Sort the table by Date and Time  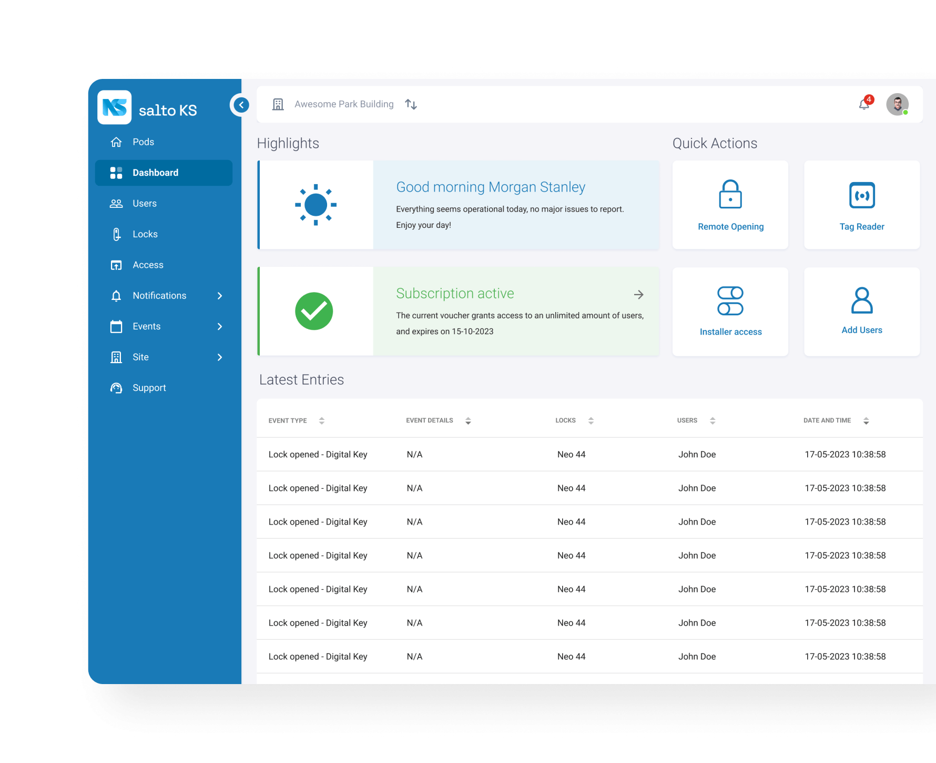click(866, 420)
